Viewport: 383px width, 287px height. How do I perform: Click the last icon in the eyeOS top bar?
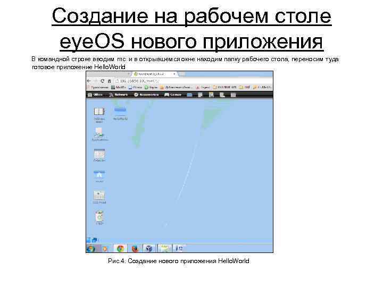pyautogui.click(x=234, y=95)
